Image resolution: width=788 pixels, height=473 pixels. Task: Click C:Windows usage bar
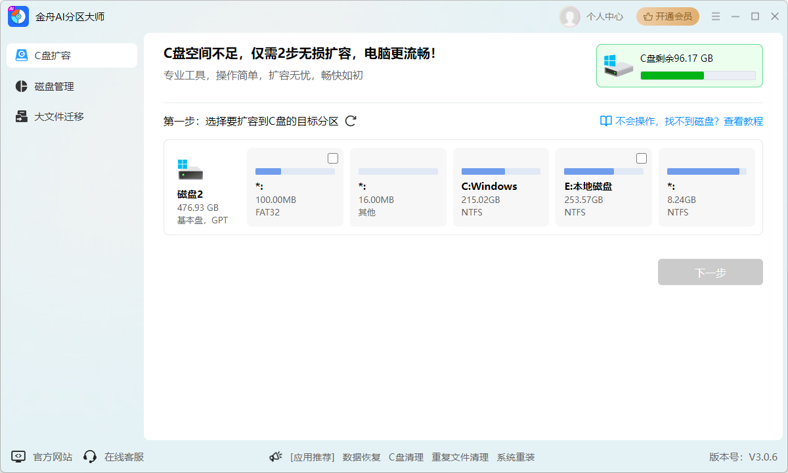pos(501,171)
